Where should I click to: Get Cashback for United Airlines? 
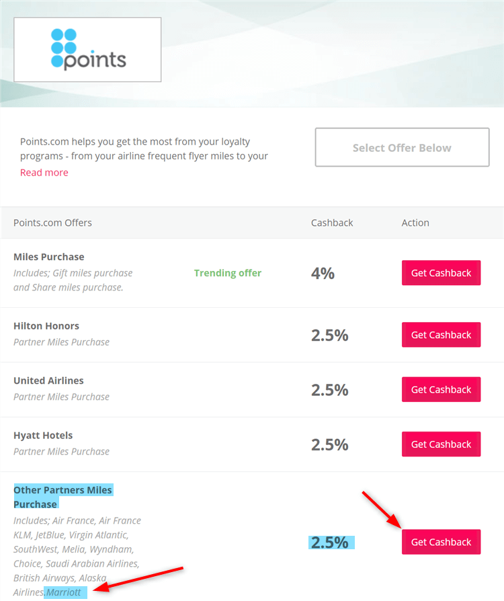[441, 390]
